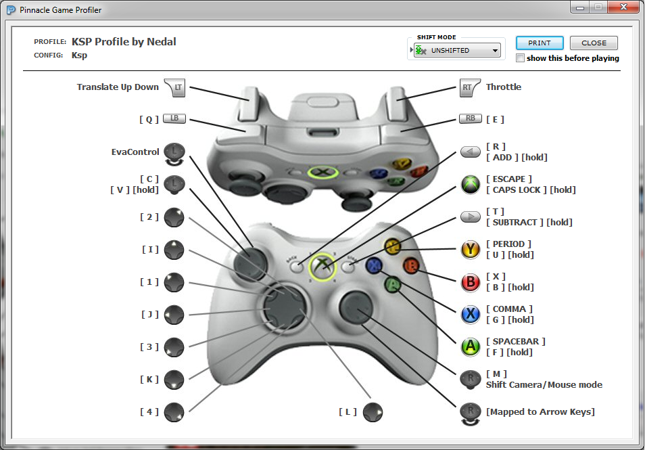Screen dimensions: 645x450
Task: Click the '[ PERIOD ]' mapping text
Action: (x=509, y=244)
